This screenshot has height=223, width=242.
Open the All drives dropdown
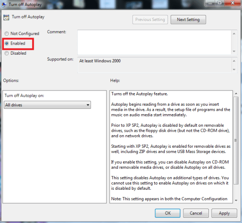pos(47,105)
